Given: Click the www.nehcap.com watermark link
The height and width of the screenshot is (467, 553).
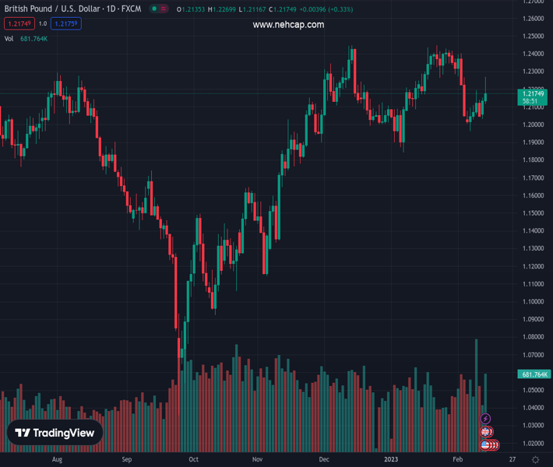Looking at the screenshot, I should [x=288, y=25].
